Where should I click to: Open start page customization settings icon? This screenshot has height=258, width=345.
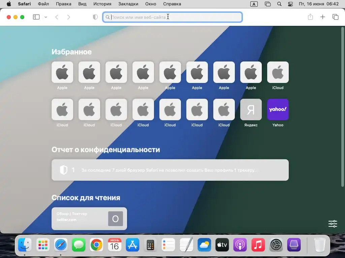click(x=333, y=224)
